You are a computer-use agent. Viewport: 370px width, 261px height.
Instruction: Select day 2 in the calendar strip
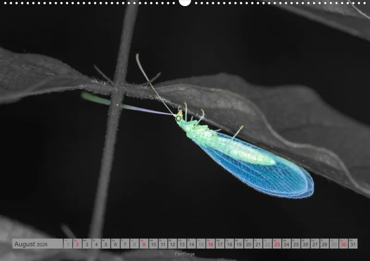click(x=77, y=243)
